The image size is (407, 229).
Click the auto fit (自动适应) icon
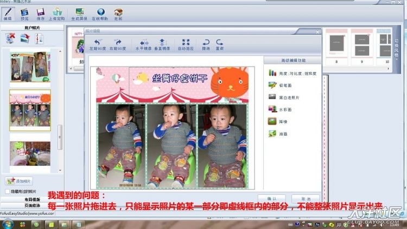[186, 42]
